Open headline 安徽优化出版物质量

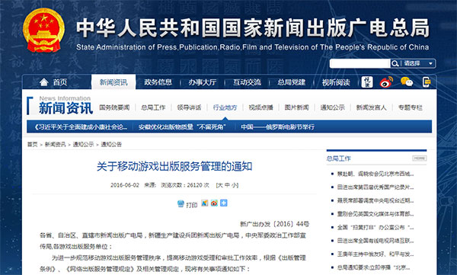(x=182, y=127)
